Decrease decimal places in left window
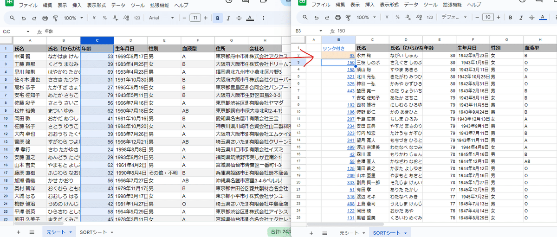Screen dimensions: 557x237 [115, 18]
